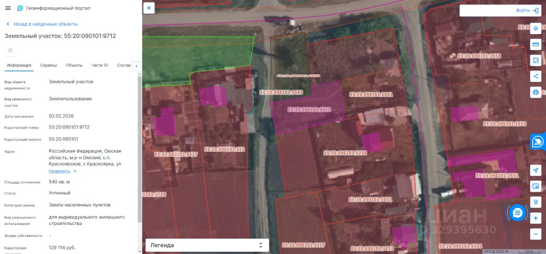Collapse the side panel with the double chevron
Image resolution: width=546 pixels, height=254 pixels.
149,8
